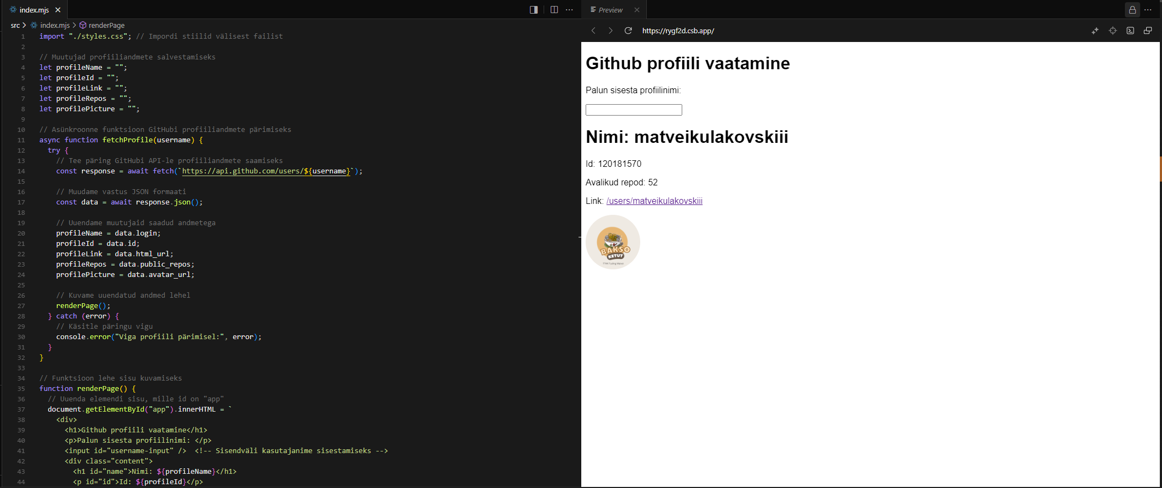Click the GitHub API URL in code

[x=266, y=171]
